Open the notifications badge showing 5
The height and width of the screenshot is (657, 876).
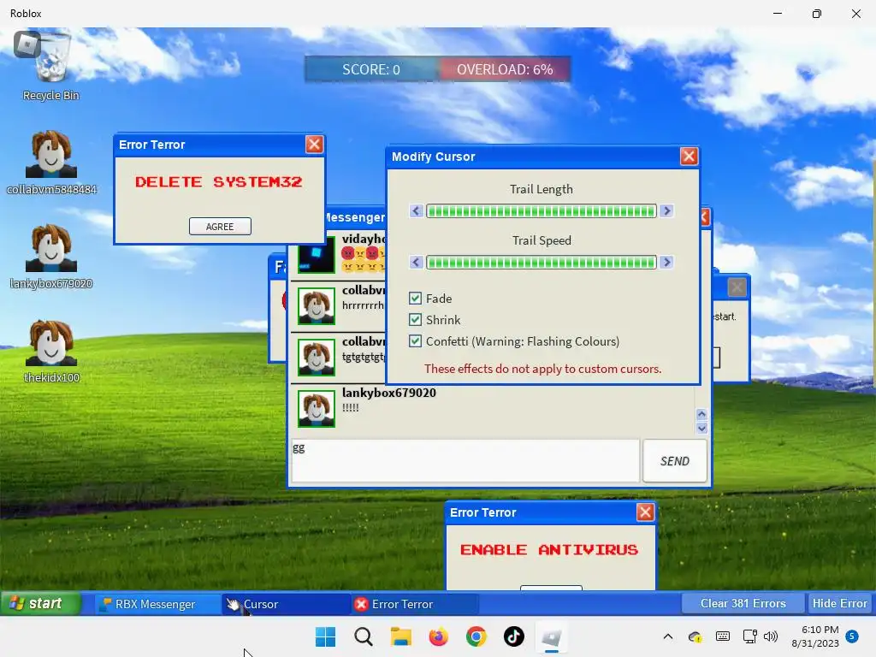[x=852, y=636]
